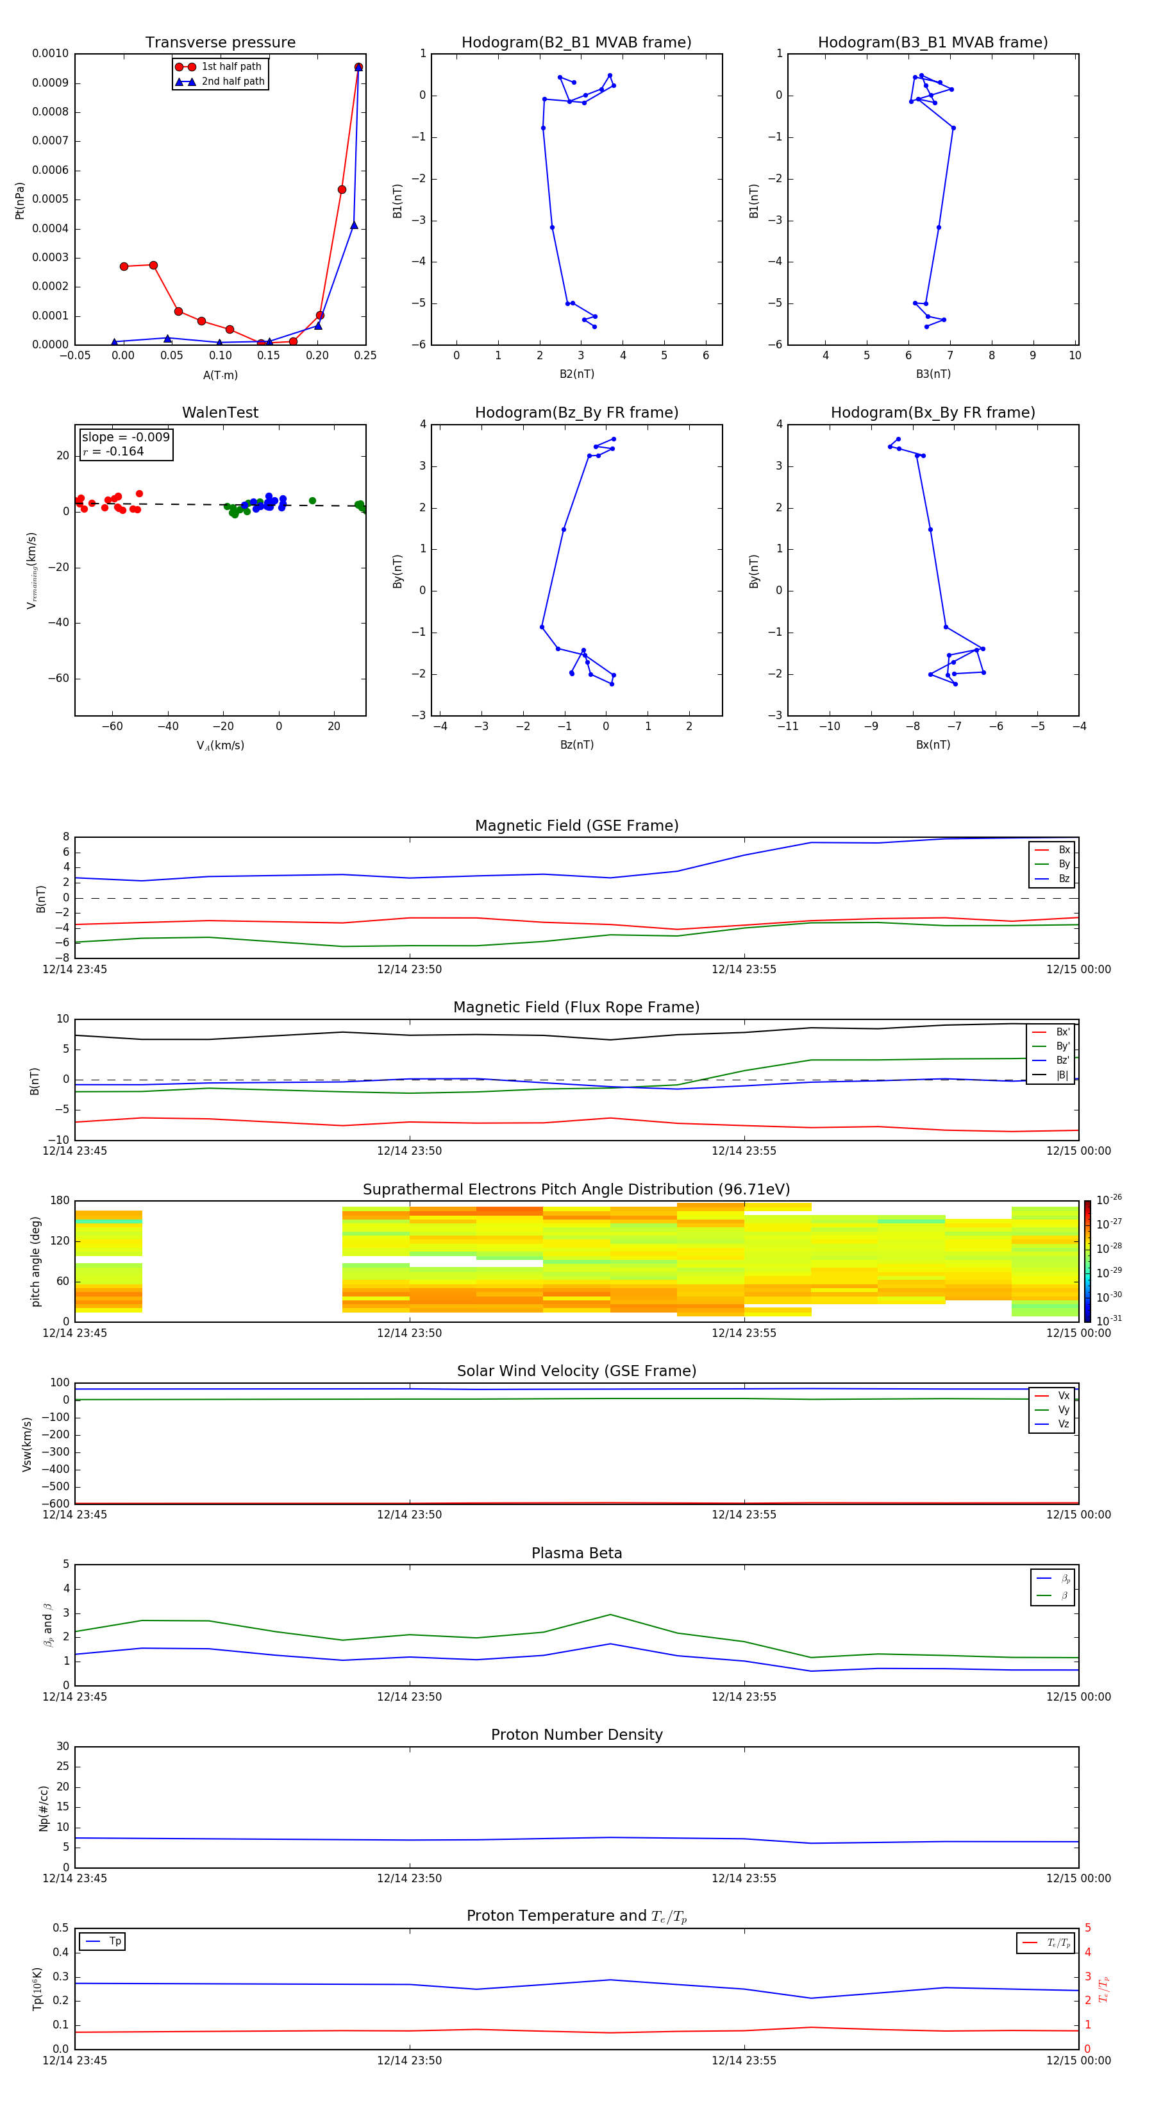The width and height of the screenshot is (1154, 2117).
Task: Click the "Tp(10^6K)" y-axis label
Action: coord(38,1989)
